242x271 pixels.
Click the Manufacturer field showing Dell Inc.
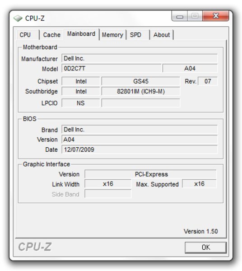click(140, 58)
